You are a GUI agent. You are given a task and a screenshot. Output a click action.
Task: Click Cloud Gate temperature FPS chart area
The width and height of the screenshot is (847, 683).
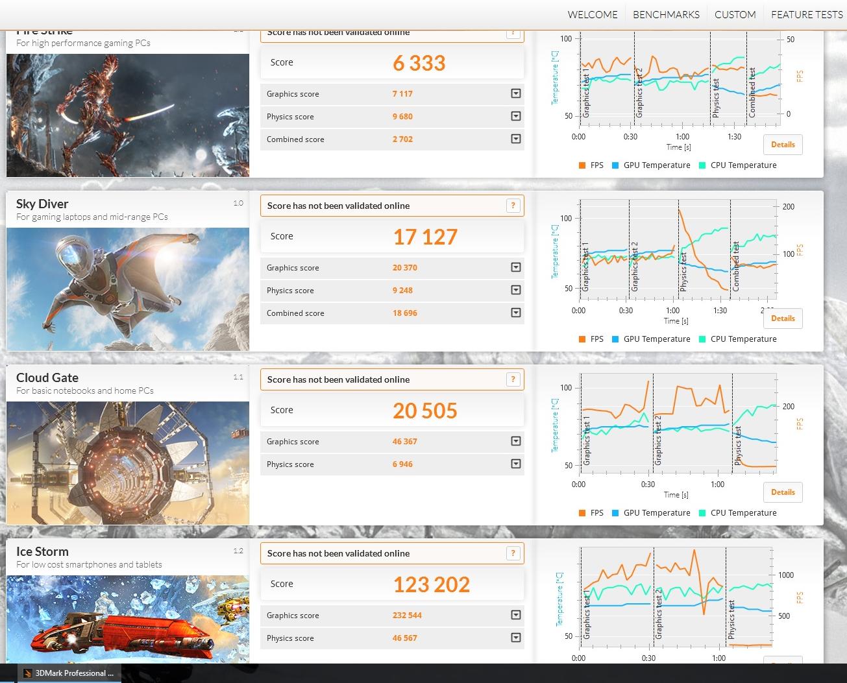678,424
